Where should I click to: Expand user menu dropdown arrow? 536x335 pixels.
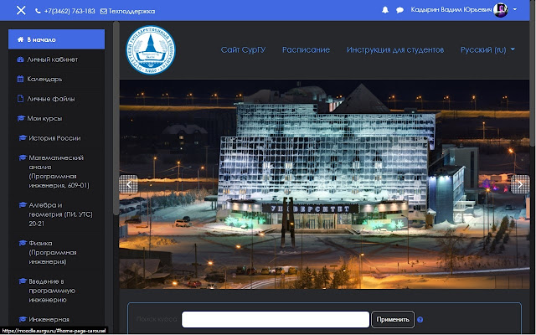(x=515, y=9)
